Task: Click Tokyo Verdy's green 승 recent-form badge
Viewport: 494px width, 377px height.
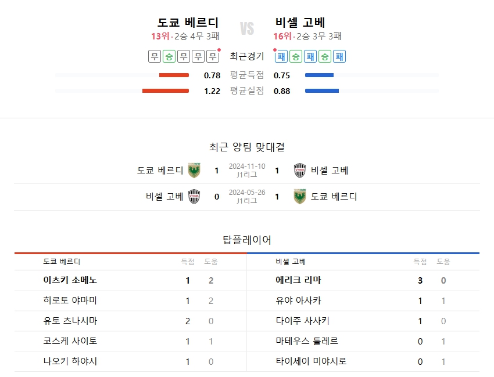Action: tap(169, 56)
